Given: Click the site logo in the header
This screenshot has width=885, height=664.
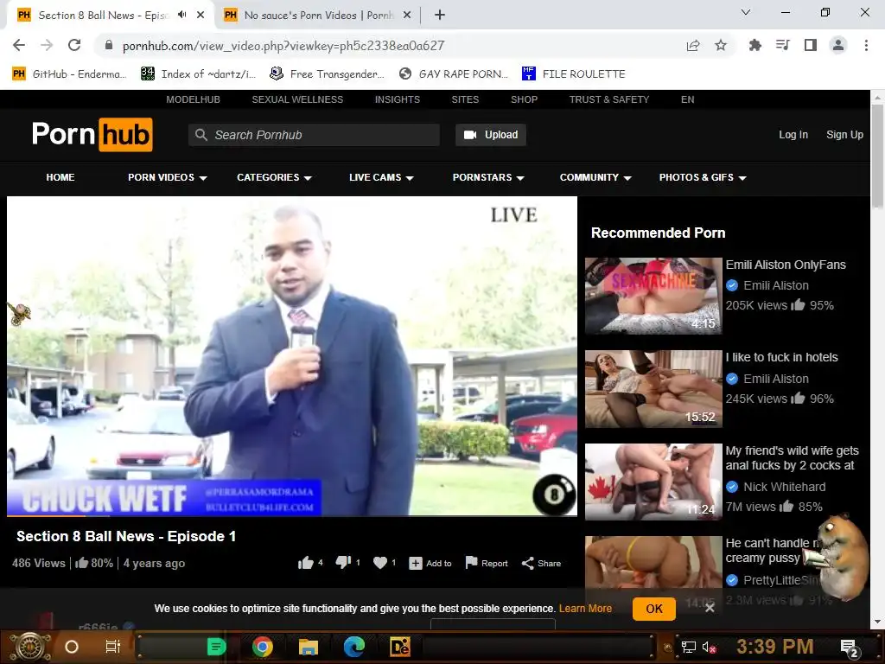Looking at the screenshot, I should click(x=92, y=134).
